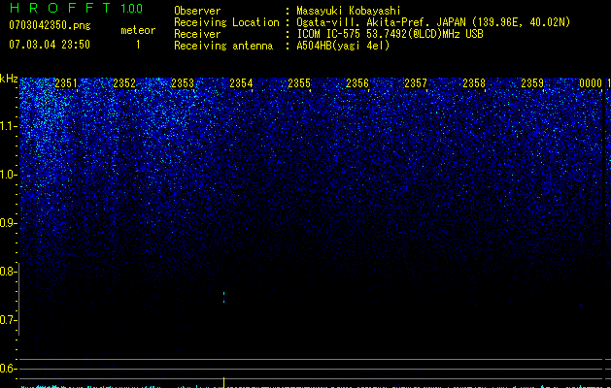
Task: Click the 'Receiver' field label
Action: click(197, 34)
